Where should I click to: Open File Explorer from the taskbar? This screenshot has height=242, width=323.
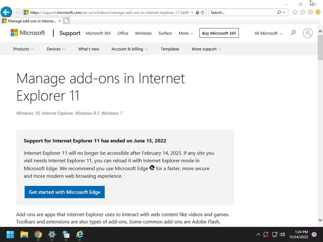[24, 234]
